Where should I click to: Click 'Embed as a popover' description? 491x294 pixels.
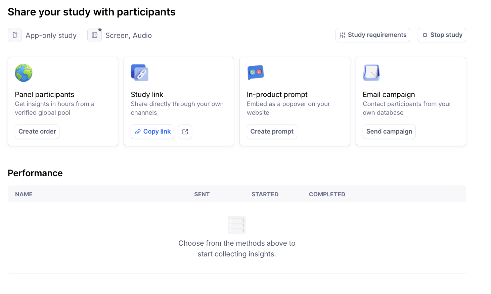pos(288,108)
